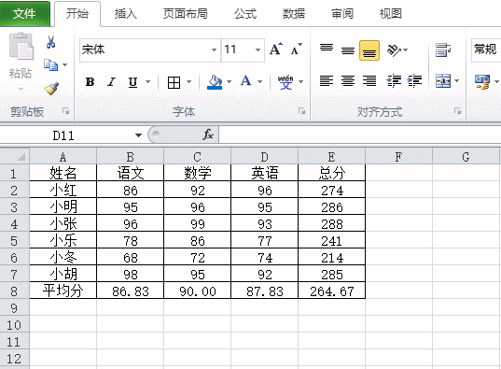Select row 1 header
501x369 pixels.
click(14, 173)
